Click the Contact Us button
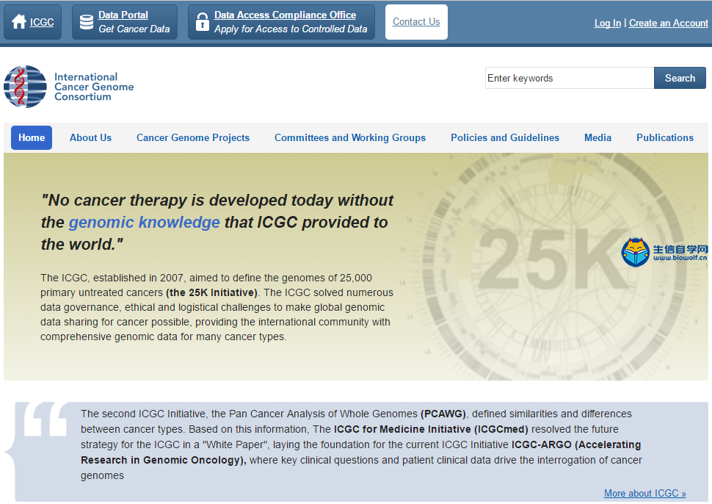This screenshot has width=712, height=504. pyautogui.click(x=416, y=22)
